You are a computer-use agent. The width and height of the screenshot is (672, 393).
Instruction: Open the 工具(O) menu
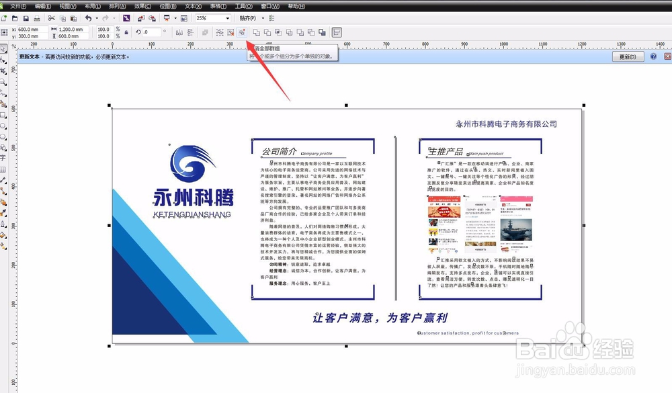click(x=243, y=6)
